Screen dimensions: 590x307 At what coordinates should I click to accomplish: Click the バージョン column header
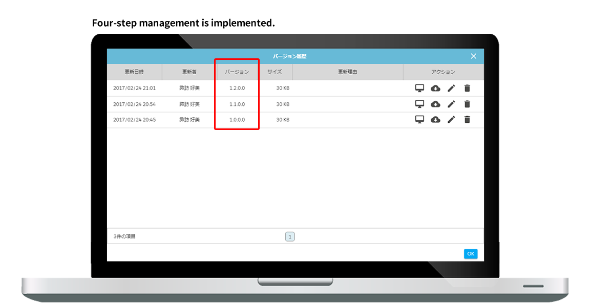(237, 72)
